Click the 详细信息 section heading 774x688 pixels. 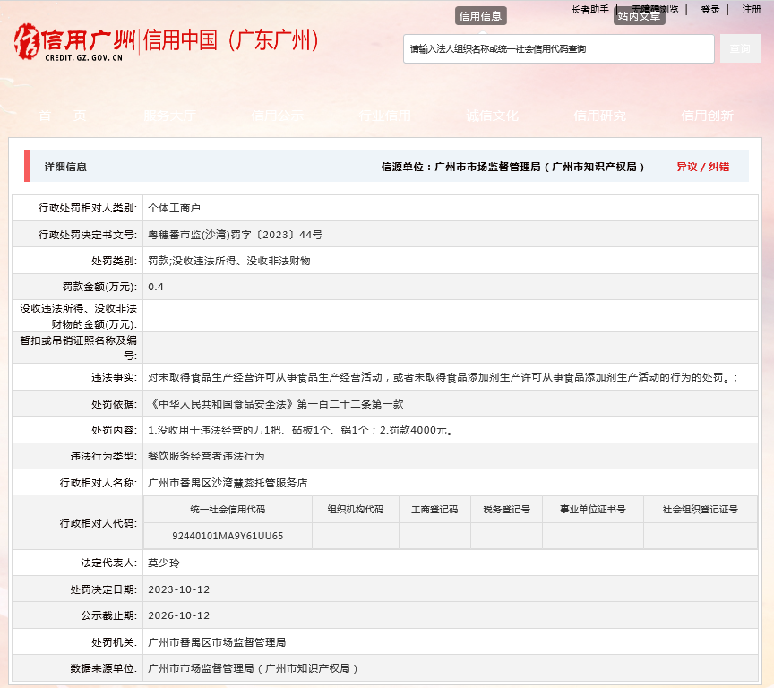(x=65, y=167)
